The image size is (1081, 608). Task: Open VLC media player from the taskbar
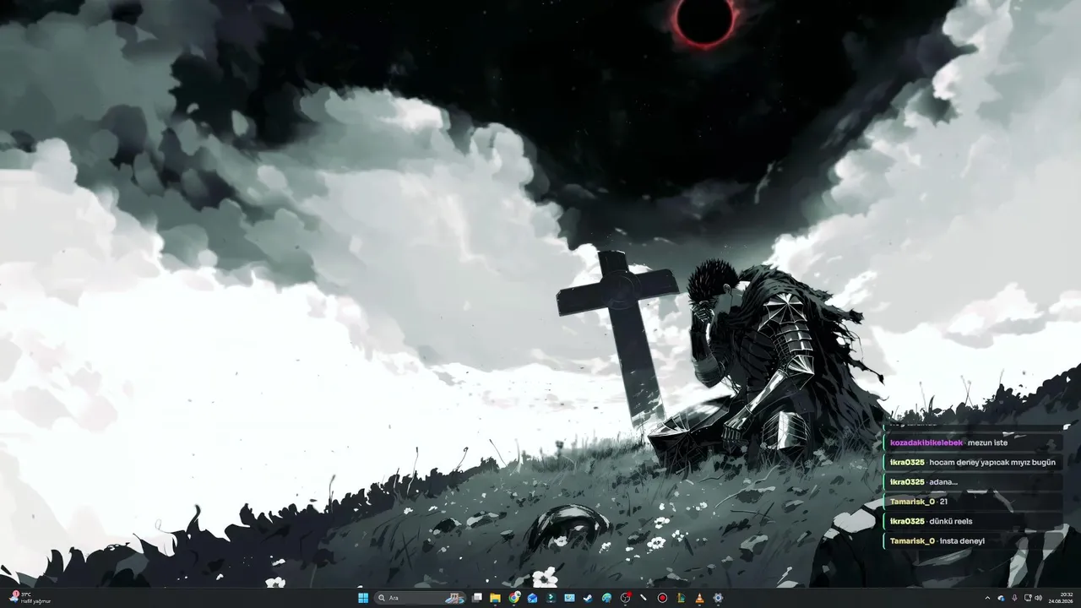pyautogui.click(x=699, y=598)
